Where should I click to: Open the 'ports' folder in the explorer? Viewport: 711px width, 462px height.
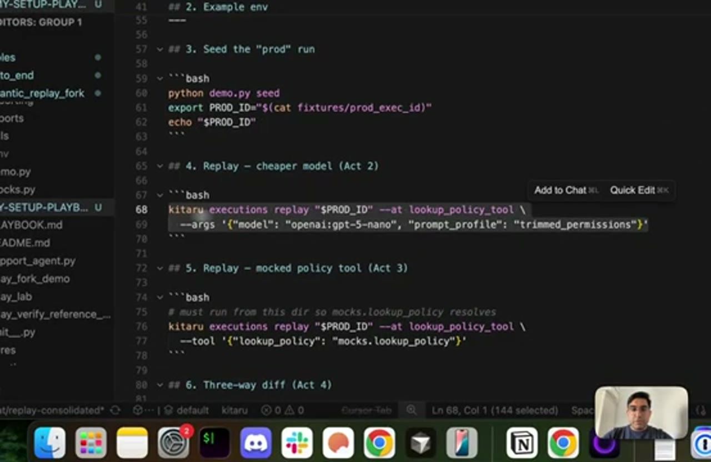pyautogui.click(x=12, y=118)
